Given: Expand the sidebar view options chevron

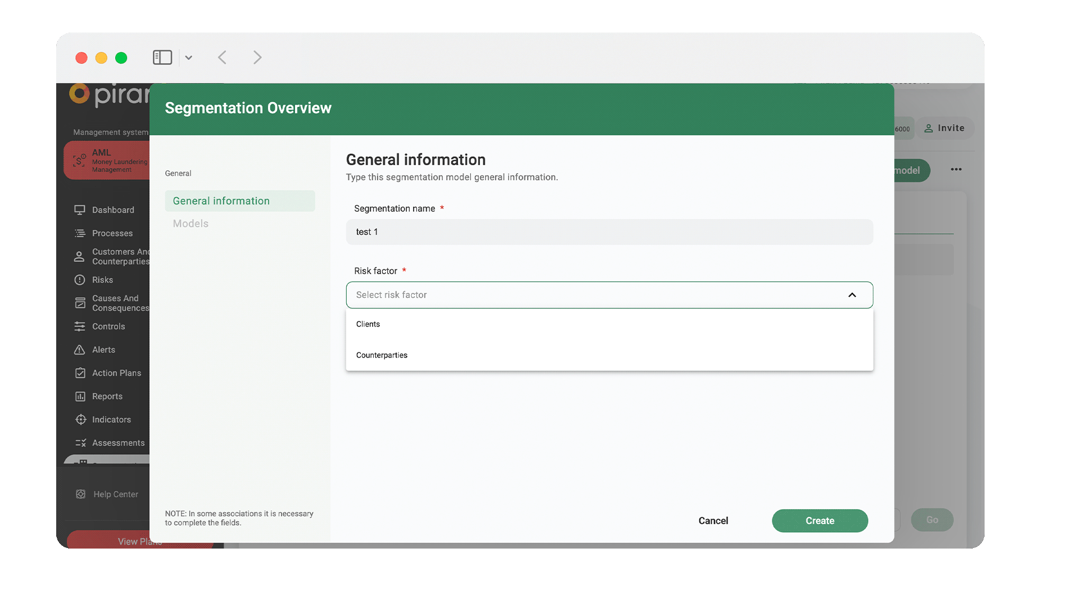Looking at the screenshot, I should pos(189,57).
